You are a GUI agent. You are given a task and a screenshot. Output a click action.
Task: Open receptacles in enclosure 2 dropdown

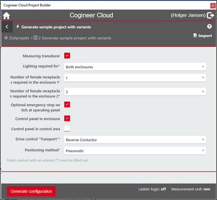135,92
